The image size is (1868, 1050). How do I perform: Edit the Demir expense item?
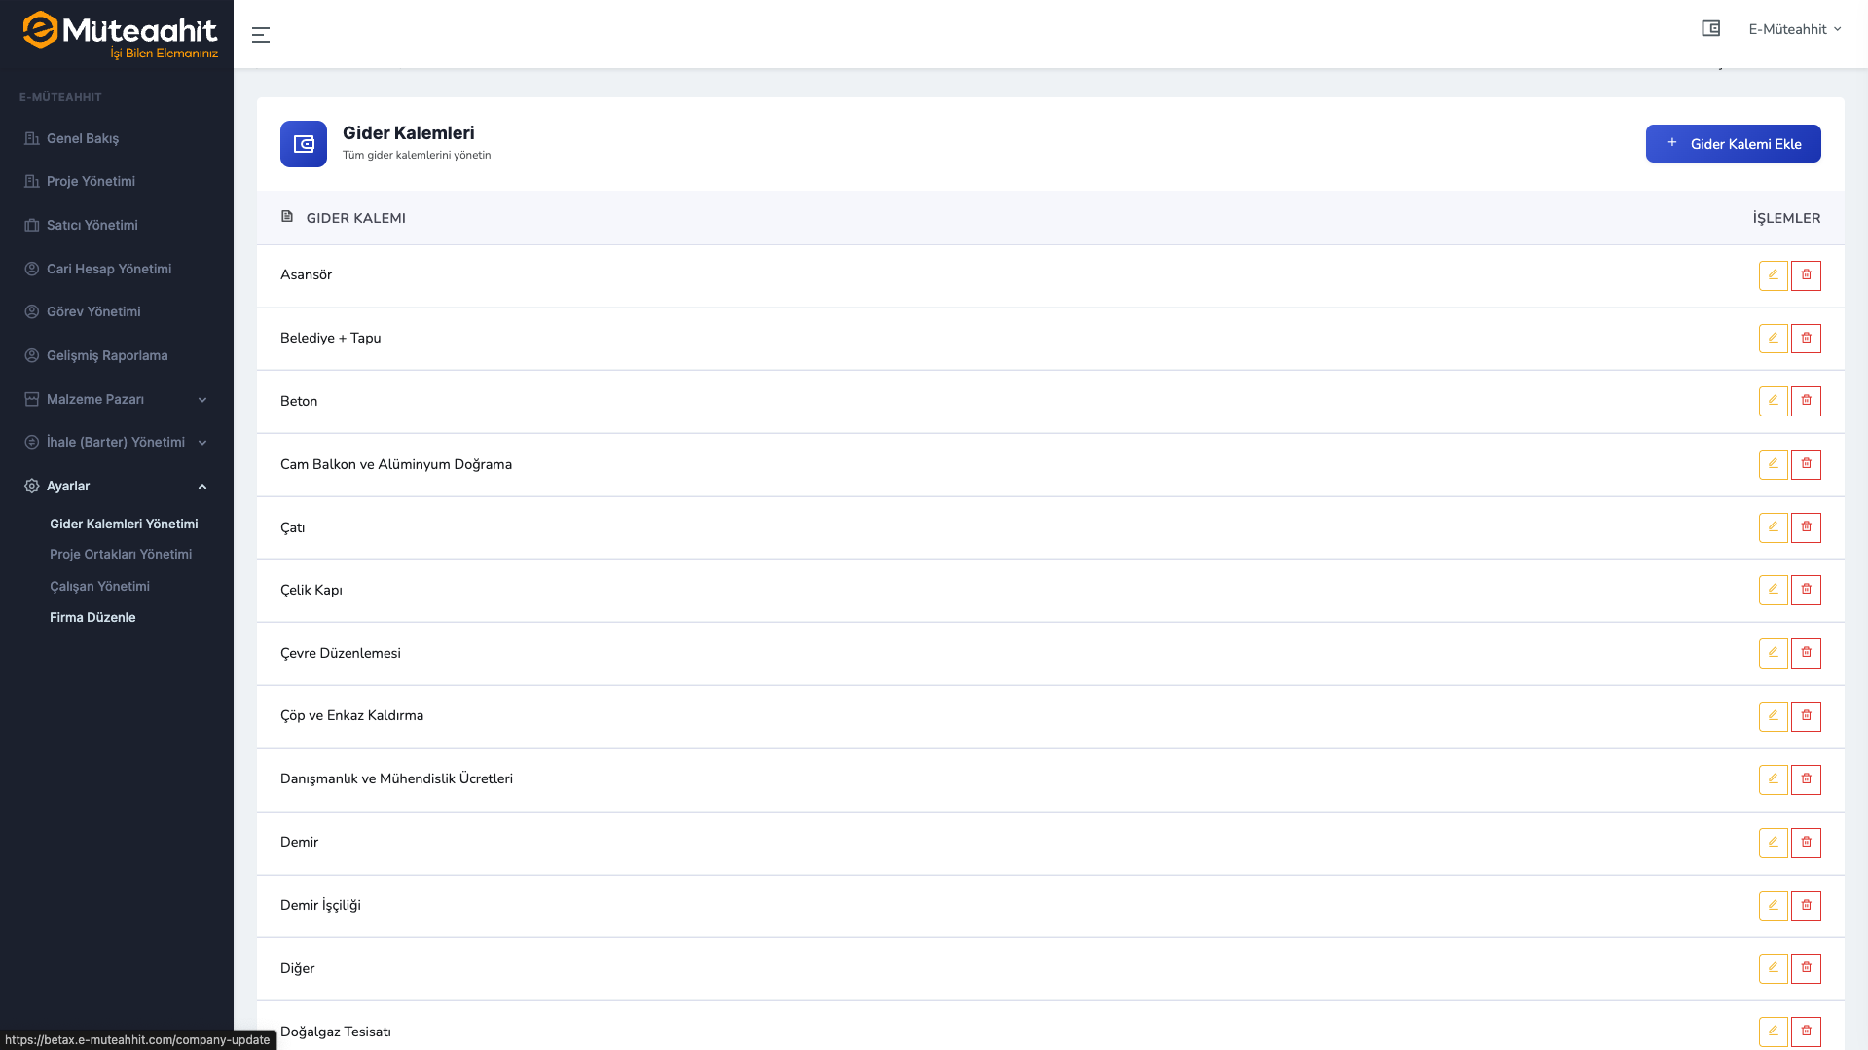coord(1773,843)
